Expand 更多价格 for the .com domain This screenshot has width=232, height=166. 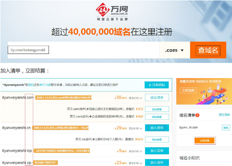tap(135, 98)
